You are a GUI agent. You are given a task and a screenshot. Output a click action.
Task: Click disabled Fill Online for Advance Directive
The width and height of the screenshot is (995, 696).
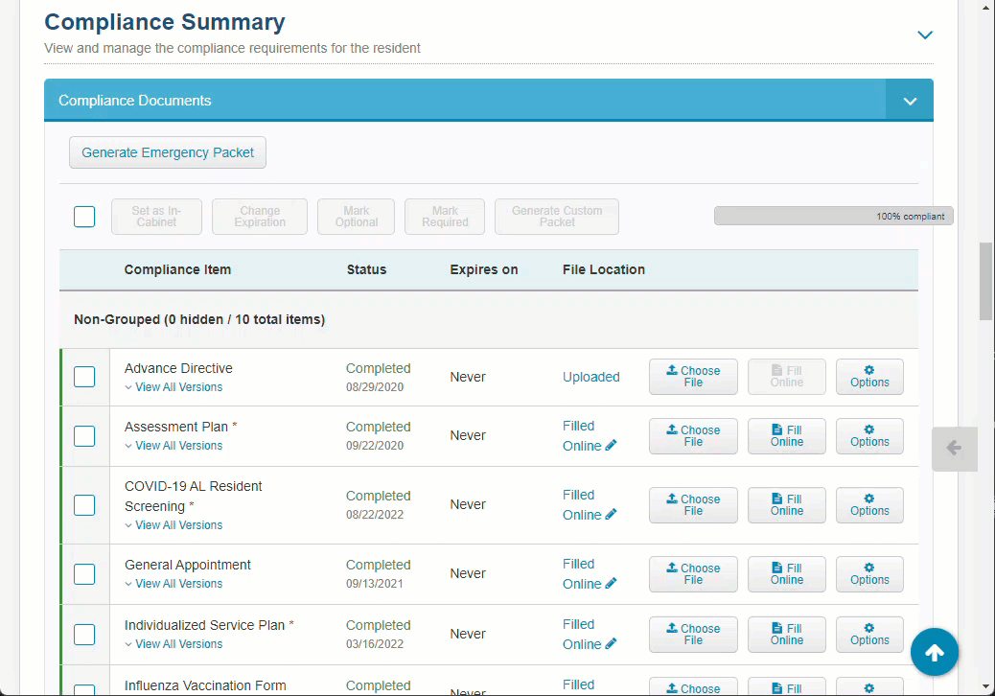(787, 377)
